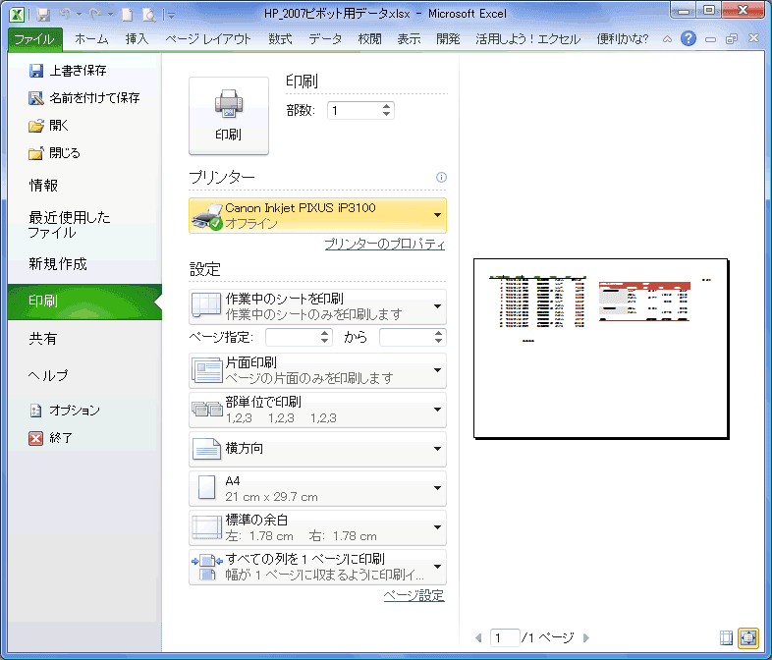Switch to 活用しよう！エクセル ribbon tab
Image resolution: width=772 pixels, height=660 pixels.
pos(528,39)
